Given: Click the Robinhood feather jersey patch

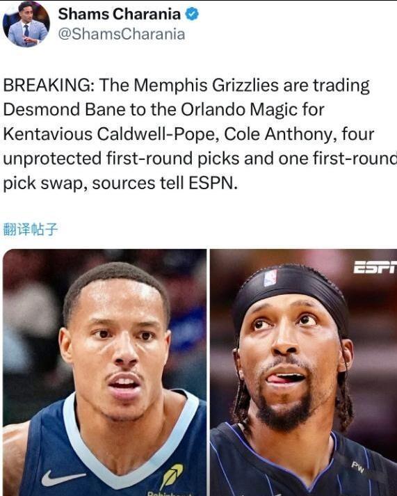Looking at the screenshot, I should click(171, 477).
